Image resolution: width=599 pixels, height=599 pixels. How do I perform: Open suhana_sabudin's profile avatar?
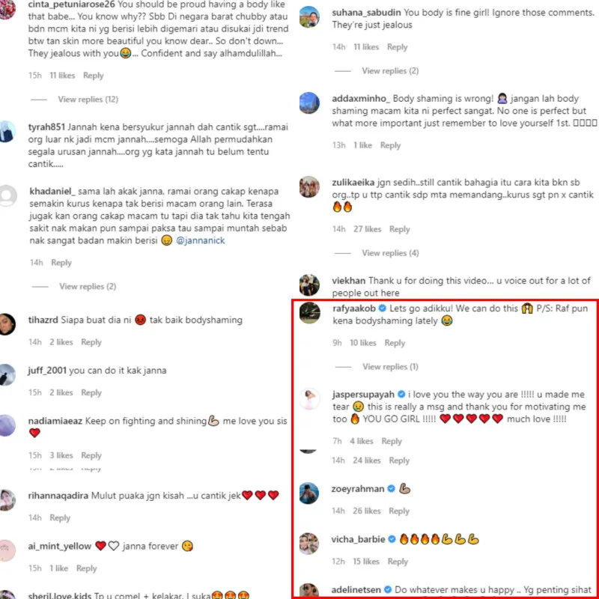pyautogui.click(x=309, y=16)
